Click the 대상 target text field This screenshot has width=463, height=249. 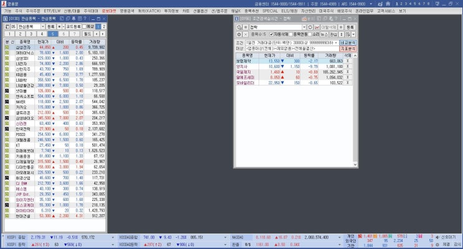tap(292, 49)
